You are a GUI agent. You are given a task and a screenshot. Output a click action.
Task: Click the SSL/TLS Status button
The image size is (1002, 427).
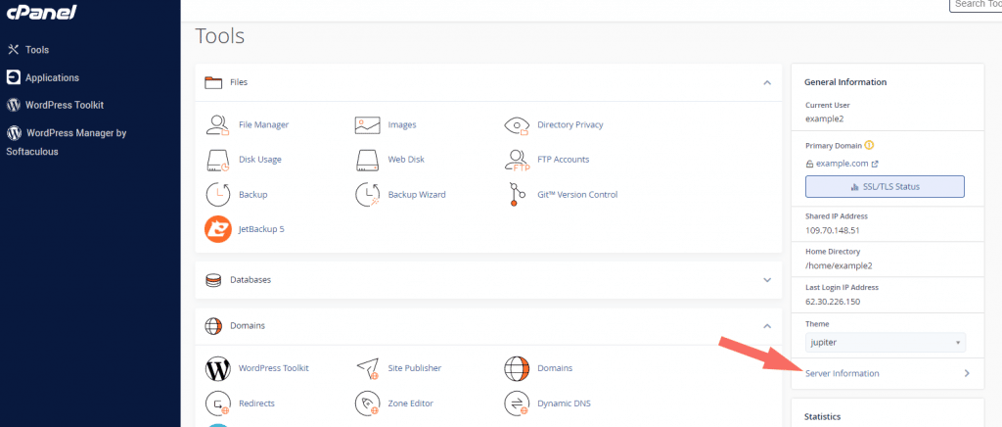pyautogui.click(x=885, y=187)
